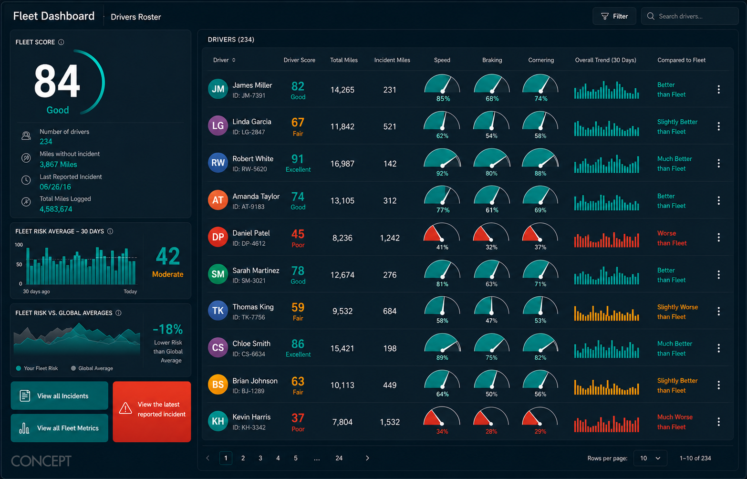The width and height of the screenshot is (747, 479).
Task: Click the Driver Score column header
Action: (299, 60)
